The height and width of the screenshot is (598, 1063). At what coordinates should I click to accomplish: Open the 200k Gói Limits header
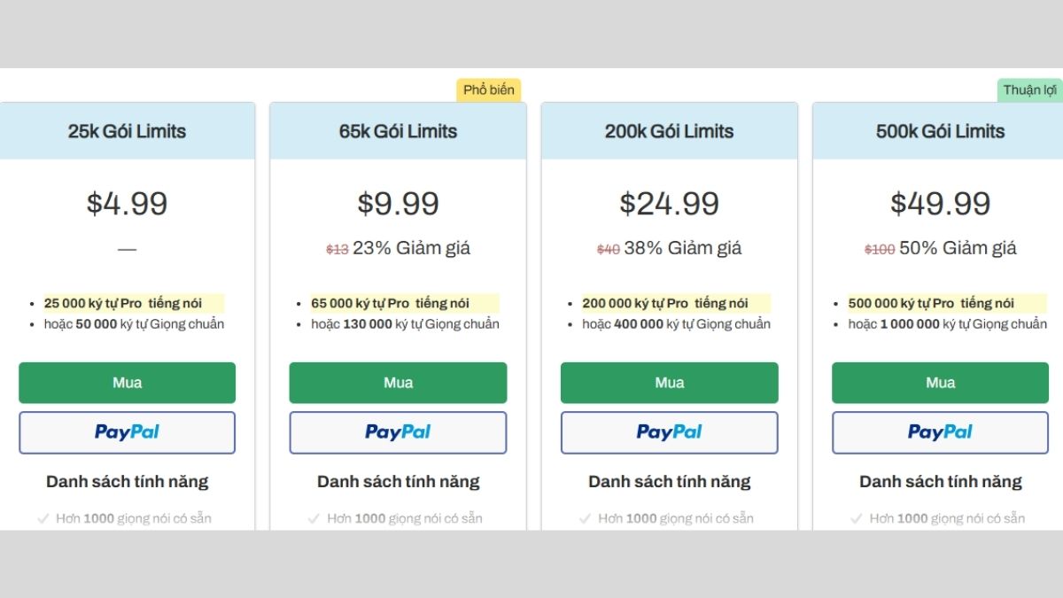point(669,131)
